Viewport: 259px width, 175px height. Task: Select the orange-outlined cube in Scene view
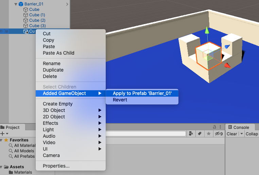[x=208, y=56]
